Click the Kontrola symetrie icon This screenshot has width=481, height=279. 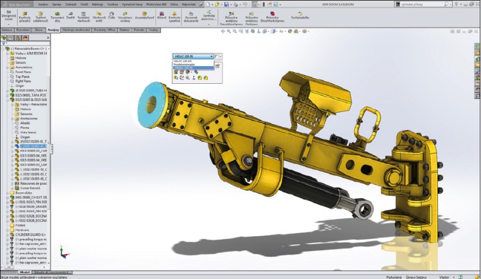(174, 19)
